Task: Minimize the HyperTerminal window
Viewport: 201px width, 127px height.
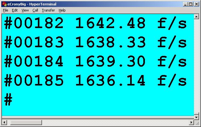Action: pos(185,4)
